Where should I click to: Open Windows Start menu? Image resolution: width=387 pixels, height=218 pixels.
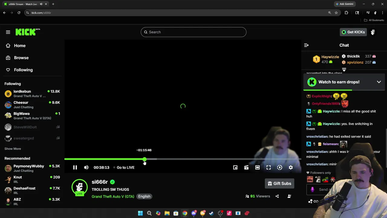coord(140,213)
